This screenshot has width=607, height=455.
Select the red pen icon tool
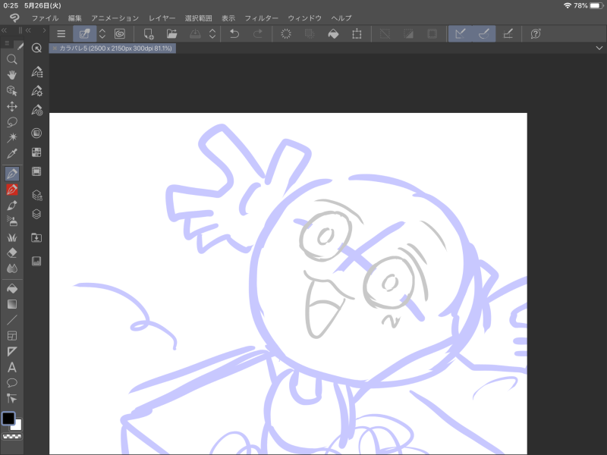point(12,190)
